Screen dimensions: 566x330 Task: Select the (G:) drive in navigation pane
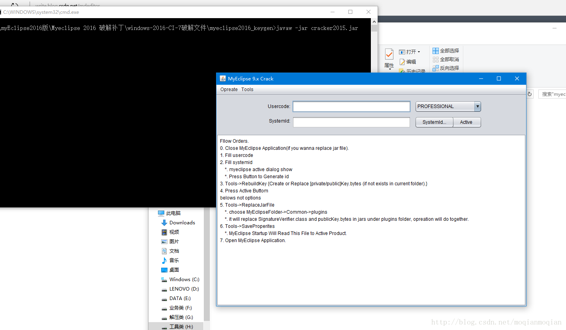click(x=181, y=317)
